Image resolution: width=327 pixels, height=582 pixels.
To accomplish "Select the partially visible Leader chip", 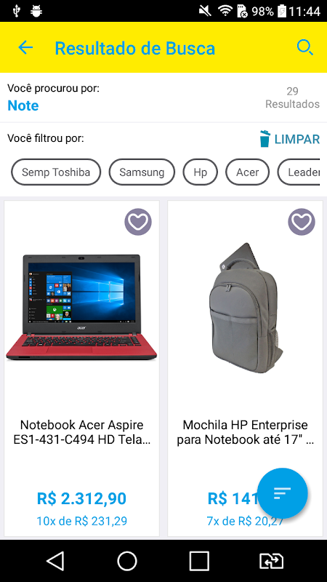I will pyautogui.click(x=299, y=172).
